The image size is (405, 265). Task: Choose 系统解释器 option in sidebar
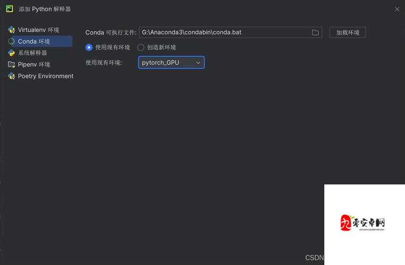pos(28,53)
